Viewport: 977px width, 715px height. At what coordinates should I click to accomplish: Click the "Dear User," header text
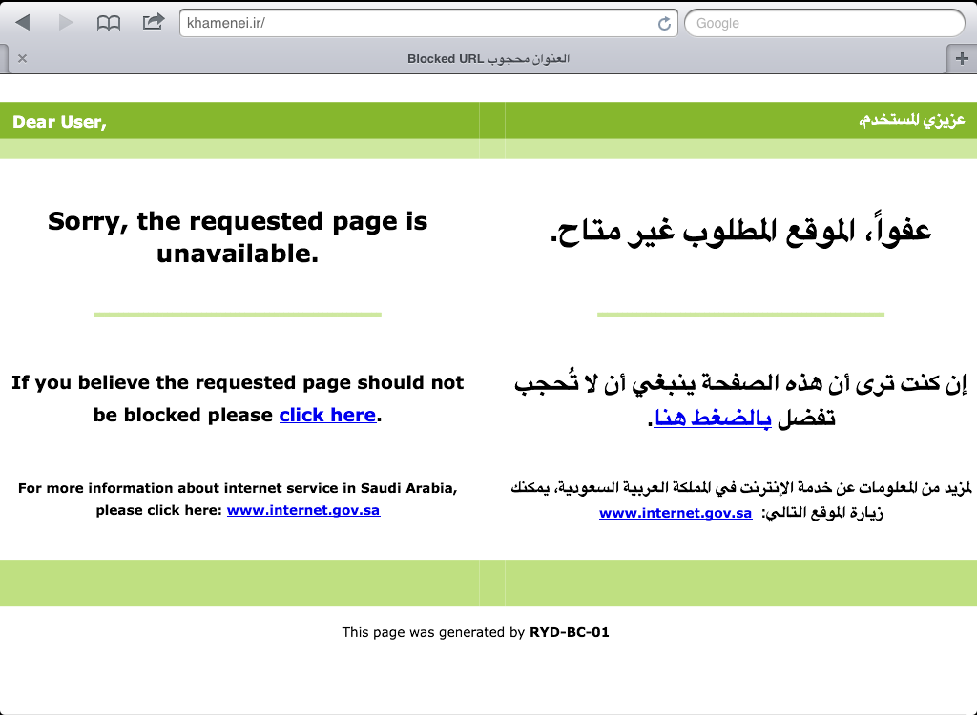pyautogui.click(x=59, y=122)
